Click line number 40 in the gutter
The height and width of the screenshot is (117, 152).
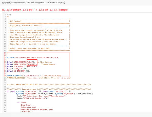[5, 103]
